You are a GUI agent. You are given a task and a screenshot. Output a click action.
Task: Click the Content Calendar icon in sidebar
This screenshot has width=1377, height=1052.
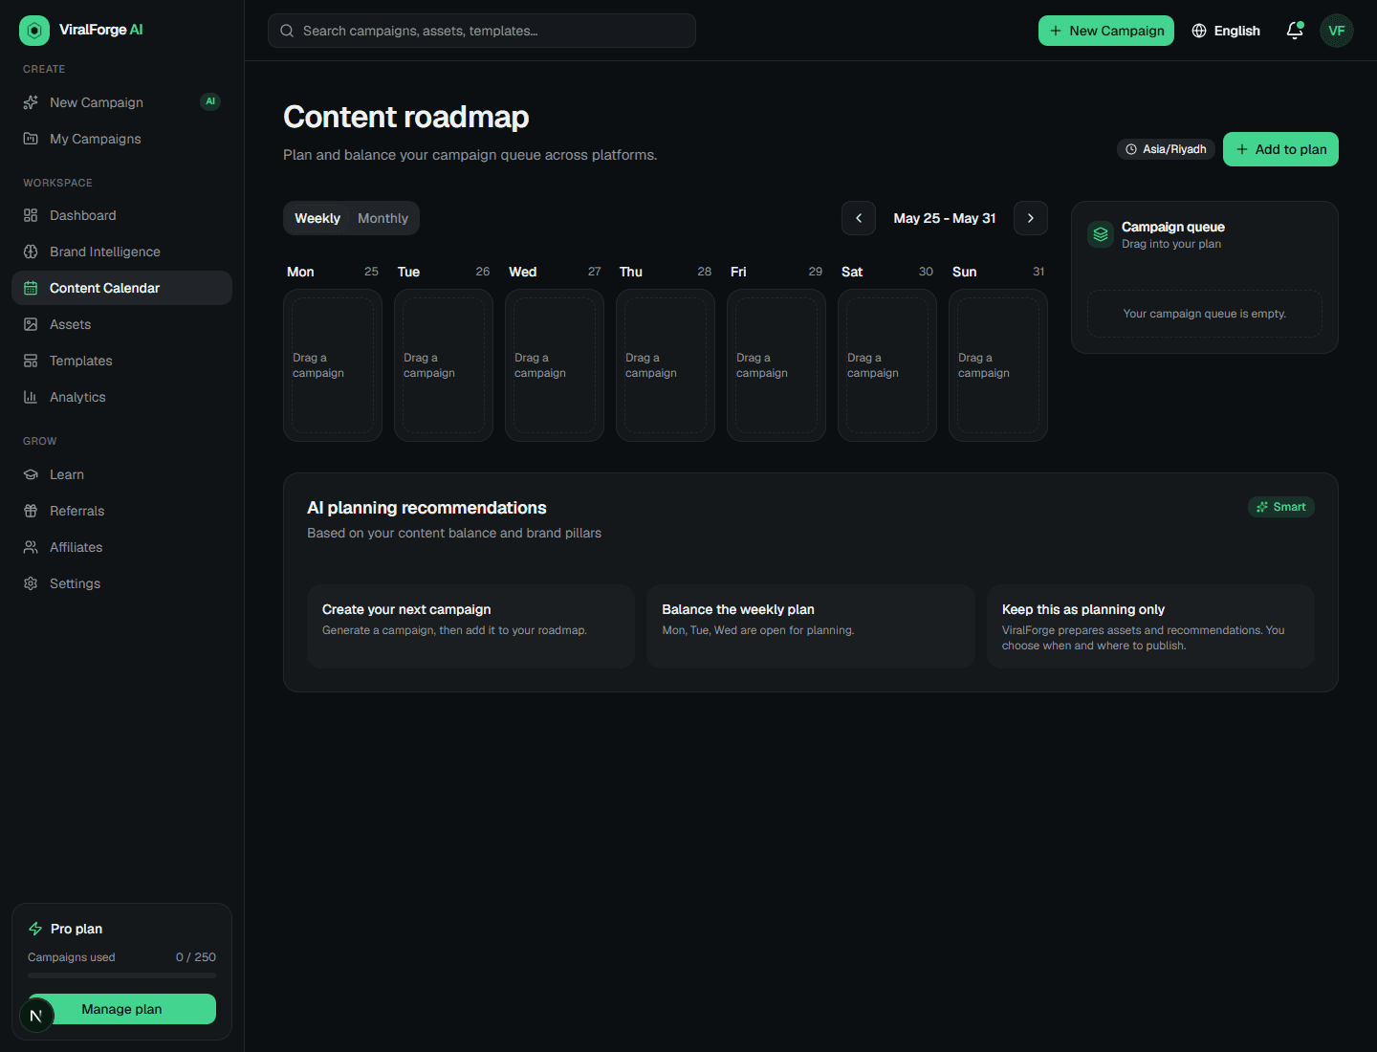31,288
